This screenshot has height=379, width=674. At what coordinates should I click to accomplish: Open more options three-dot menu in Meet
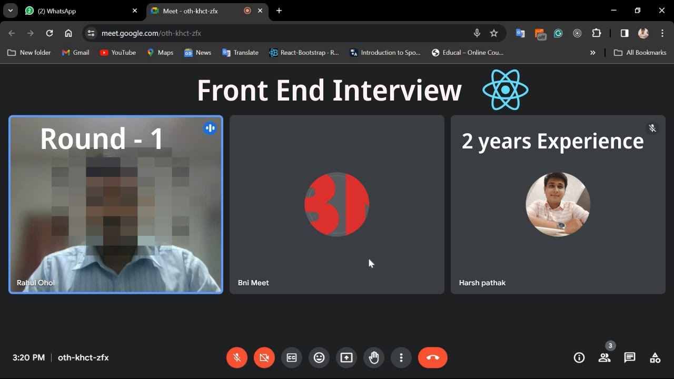pyautogui.click(x=401, y=358)
